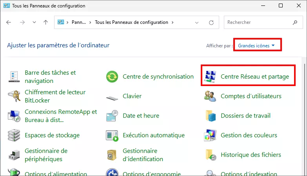Open the Chiffrement de lecteur BitLocker icon
This screenshot has height=176, width=307.
point(14,96)
